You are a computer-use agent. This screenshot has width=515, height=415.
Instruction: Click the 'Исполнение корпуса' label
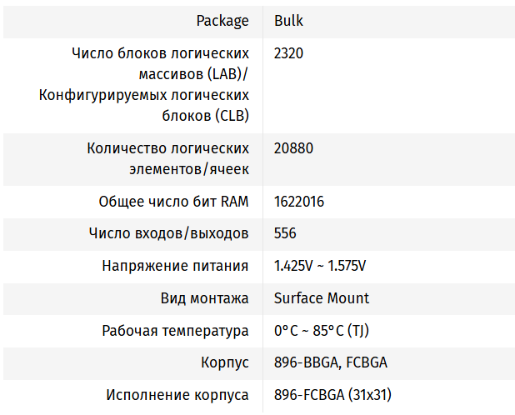pos(177,395)
